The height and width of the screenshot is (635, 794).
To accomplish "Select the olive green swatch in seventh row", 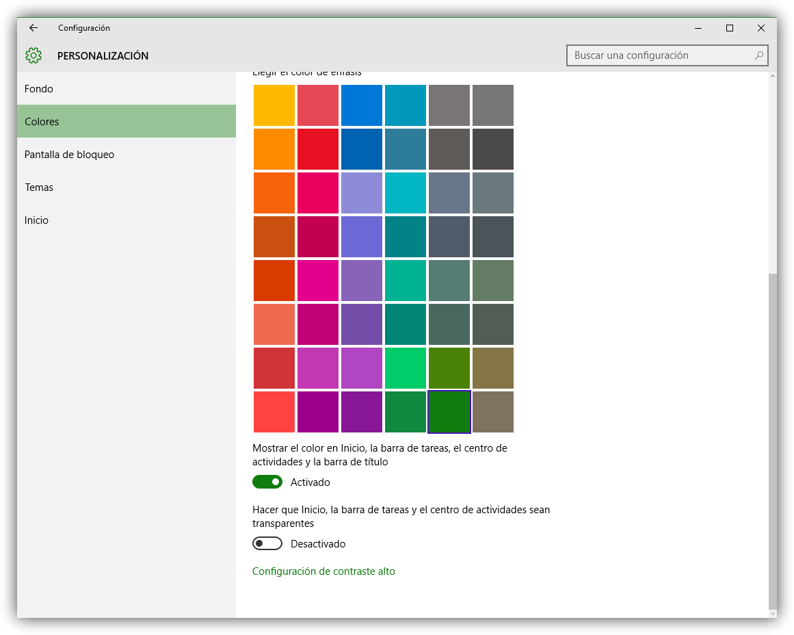I will pos(449,368).
